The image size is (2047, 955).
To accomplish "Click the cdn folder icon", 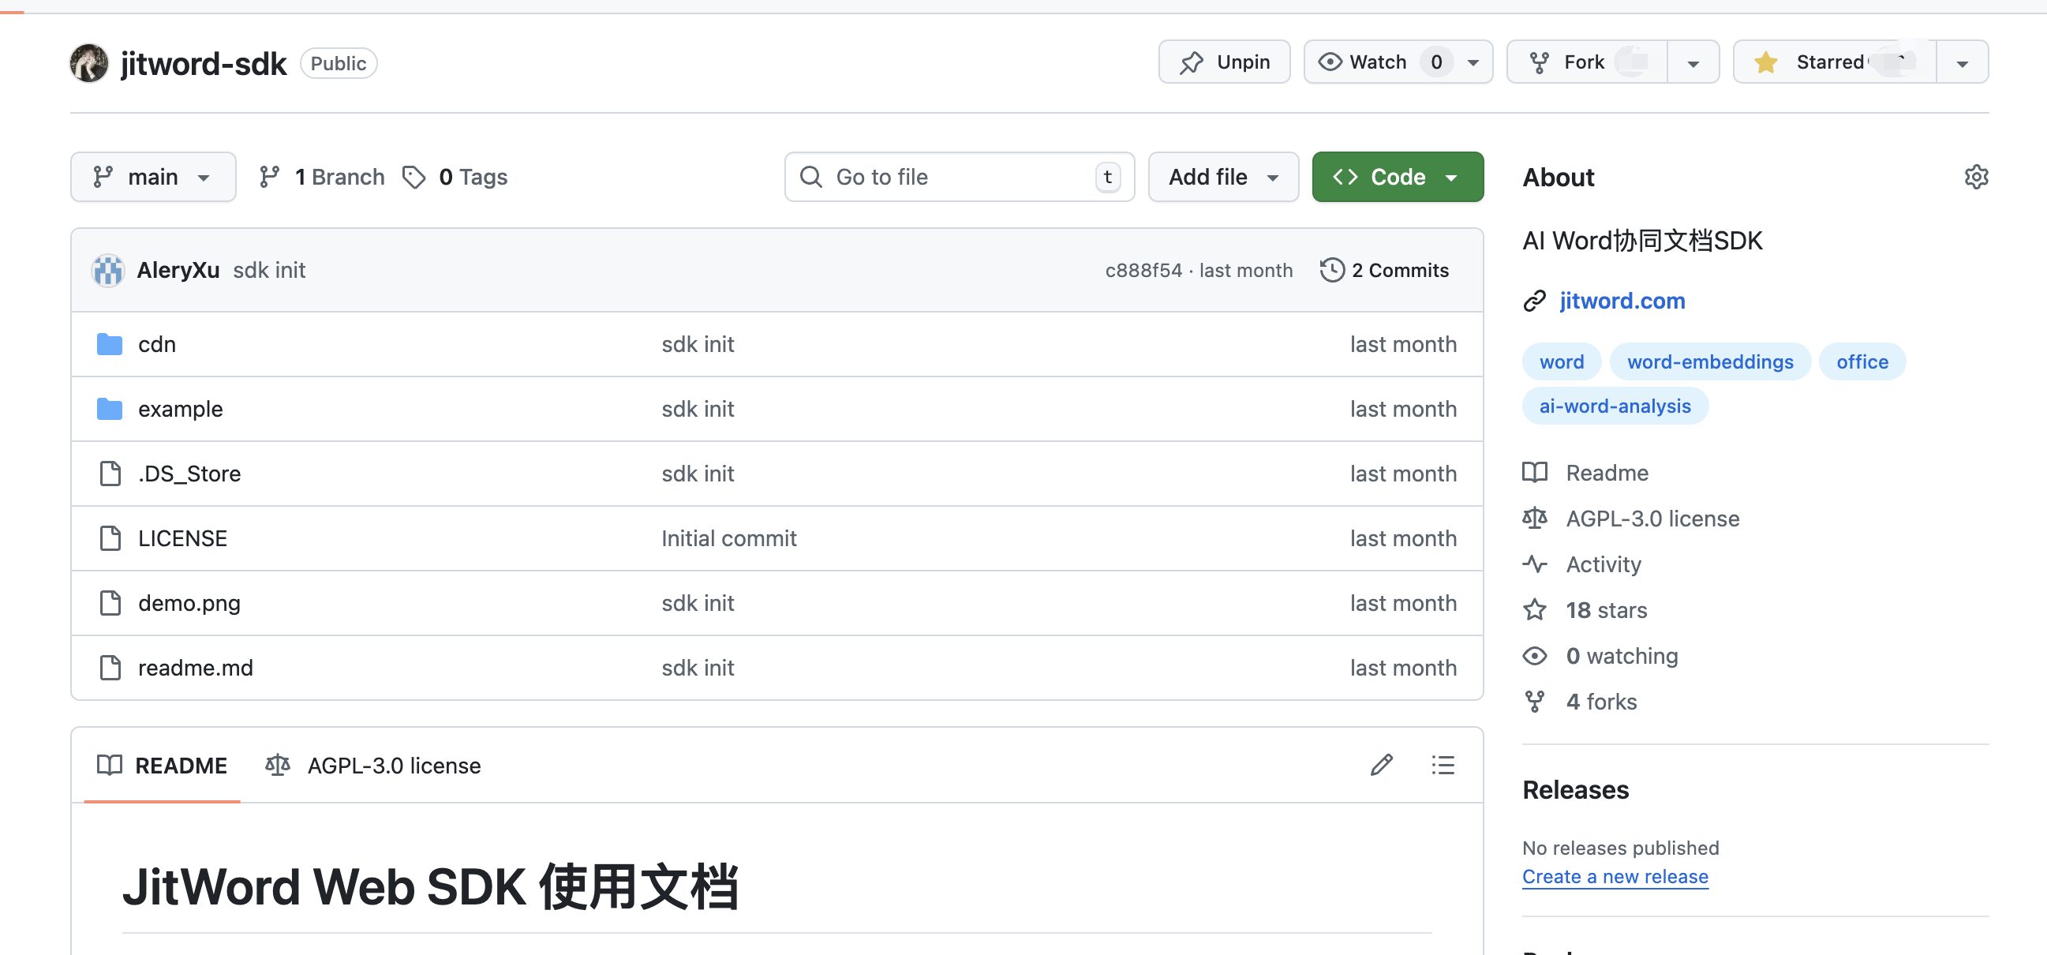I will tap(110, 344).
